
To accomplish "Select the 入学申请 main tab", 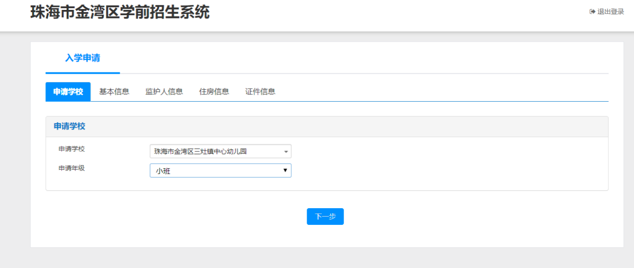I will (x=82, y=58).
